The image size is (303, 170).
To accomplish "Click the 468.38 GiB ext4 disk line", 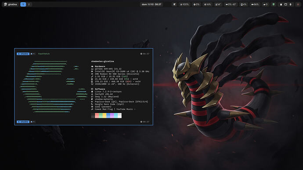I will (x=116, y=81).
